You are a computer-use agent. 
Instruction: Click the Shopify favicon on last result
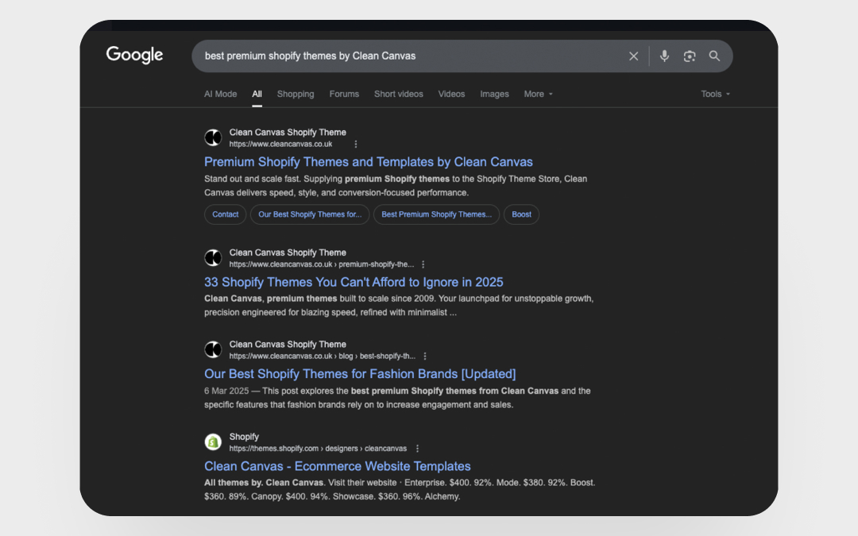tap(212, 442)
